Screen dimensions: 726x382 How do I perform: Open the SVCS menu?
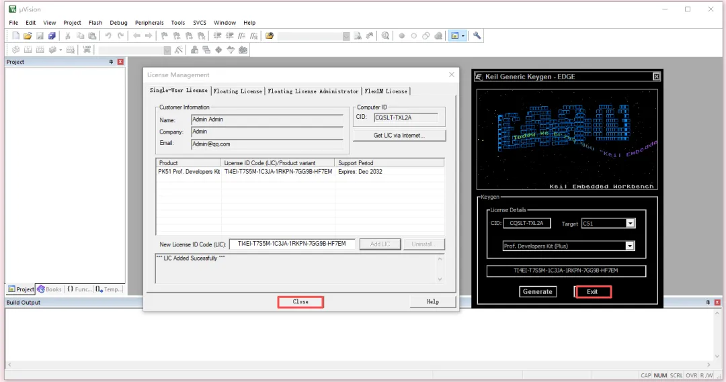[x=200, y=23]
